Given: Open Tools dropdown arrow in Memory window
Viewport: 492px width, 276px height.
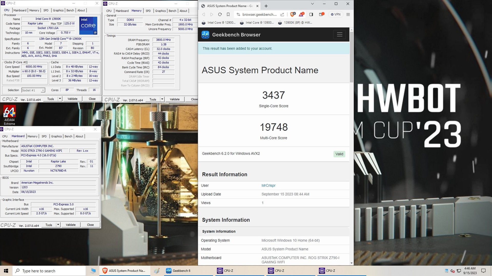Looking at the screenshot, I should point(162,99).
